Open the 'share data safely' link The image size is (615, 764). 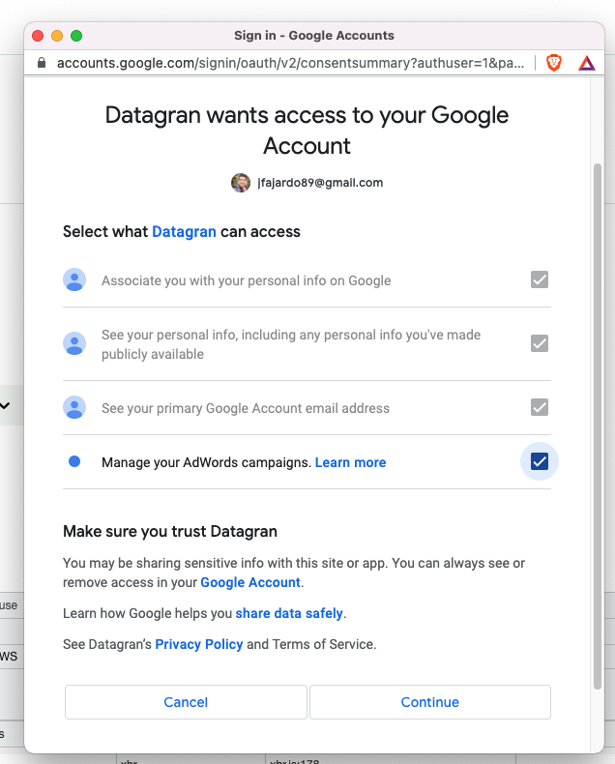click(289, 613)
